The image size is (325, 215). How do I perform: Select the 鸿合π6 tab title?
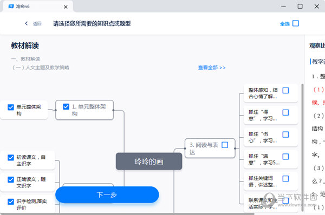pos(23,6)
